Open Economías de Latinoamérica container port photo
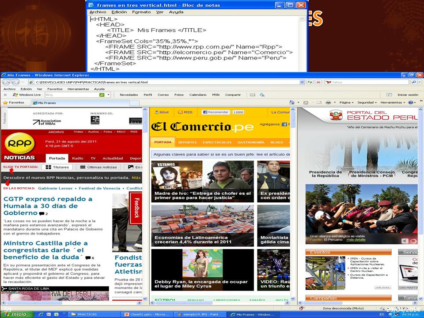Viewport: 424px width, 318px height. click(x=203, y=226)
